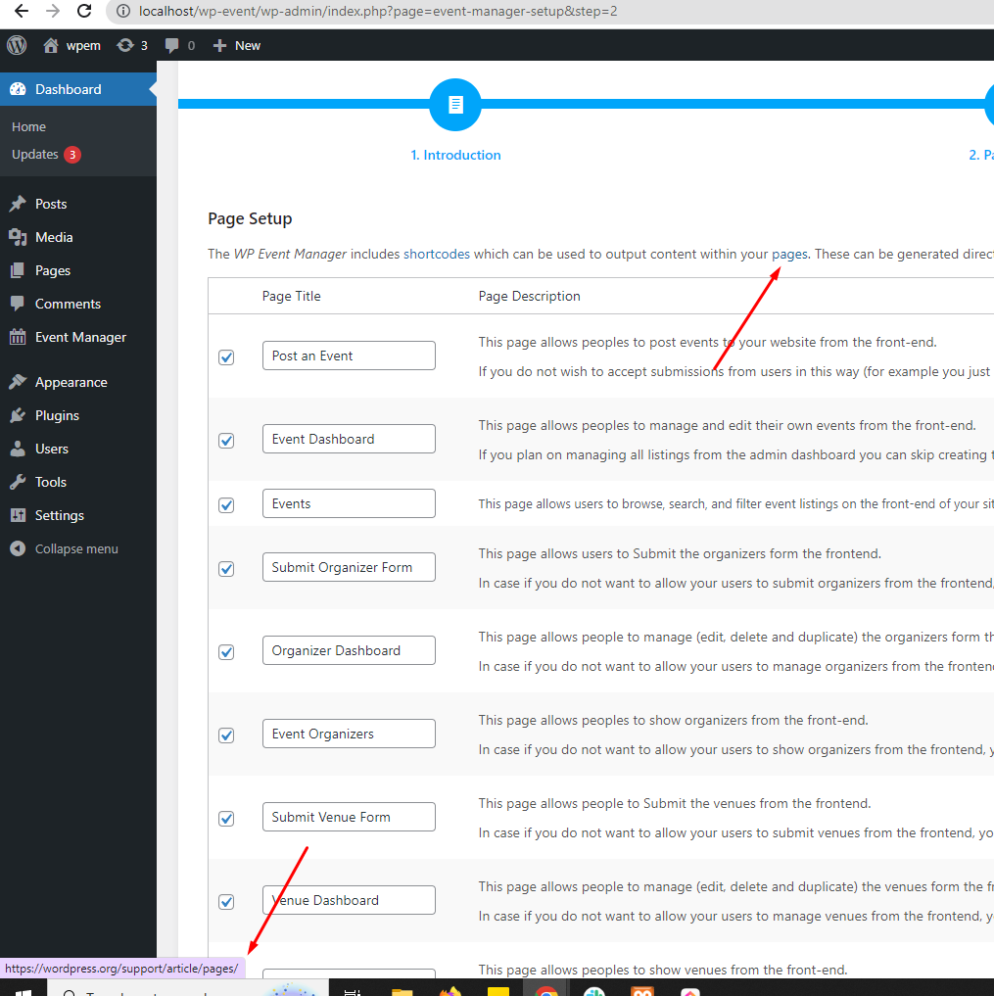The height and width of the screenshot is (996, 994).
Task: Click the wpem site name link
Action: pos(83,46)
